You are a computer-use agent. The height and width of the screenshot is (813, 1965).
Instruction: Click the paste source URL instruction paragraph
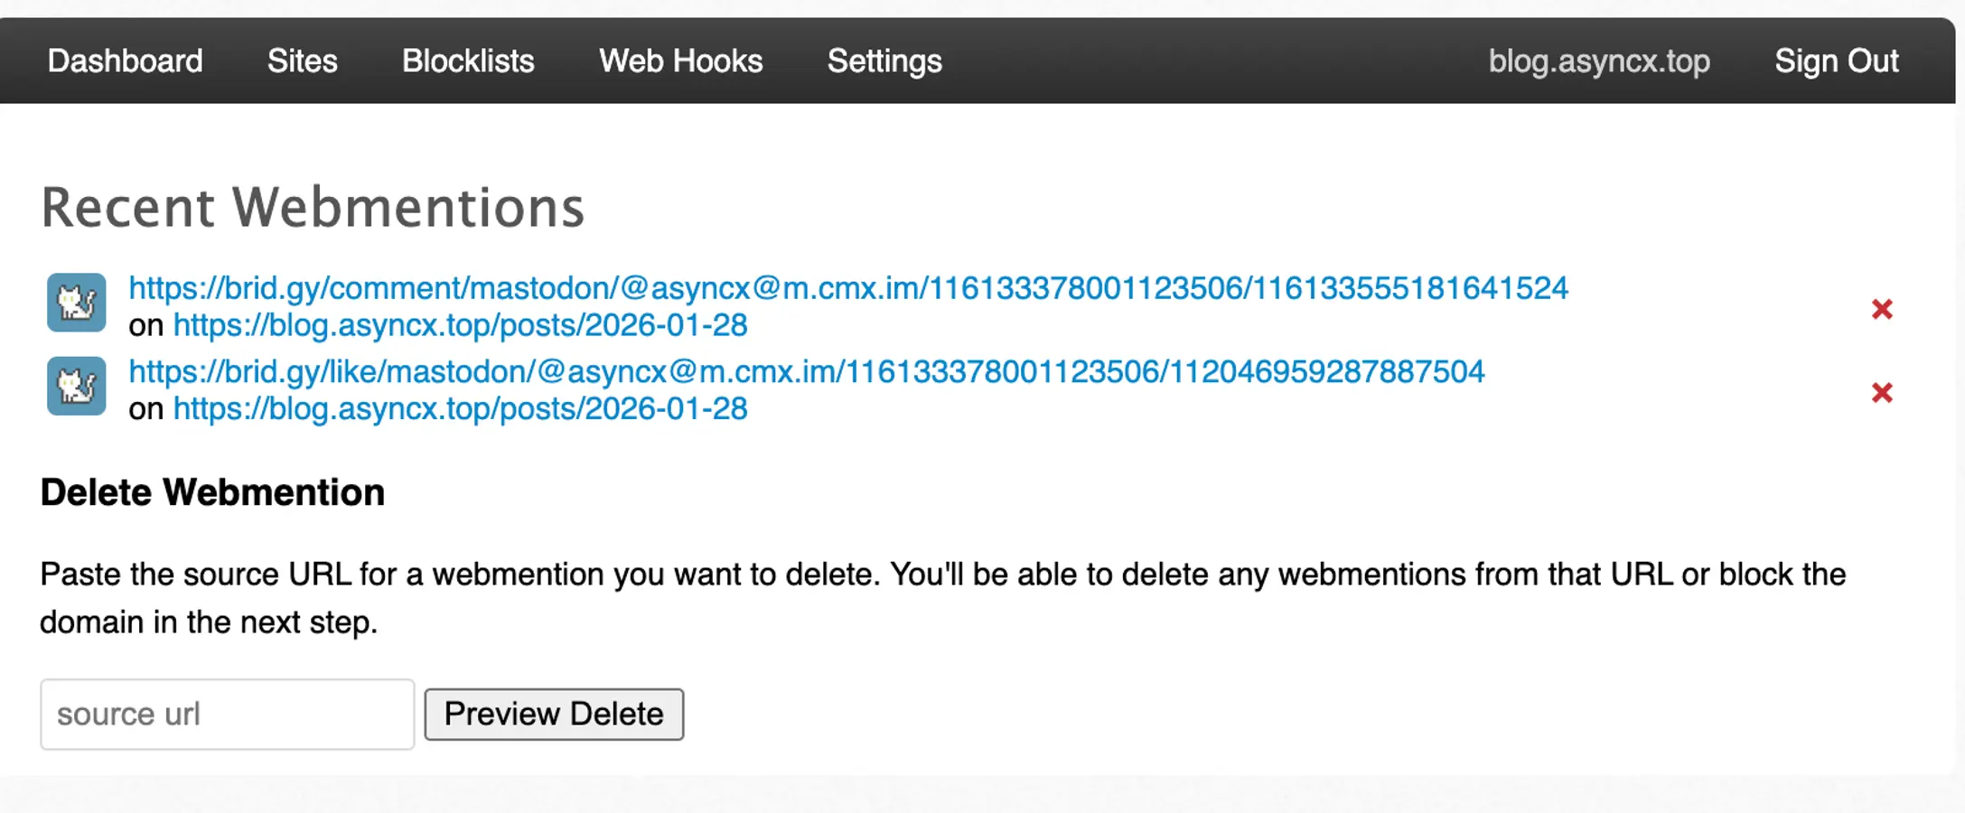click(x=942, y=598)
